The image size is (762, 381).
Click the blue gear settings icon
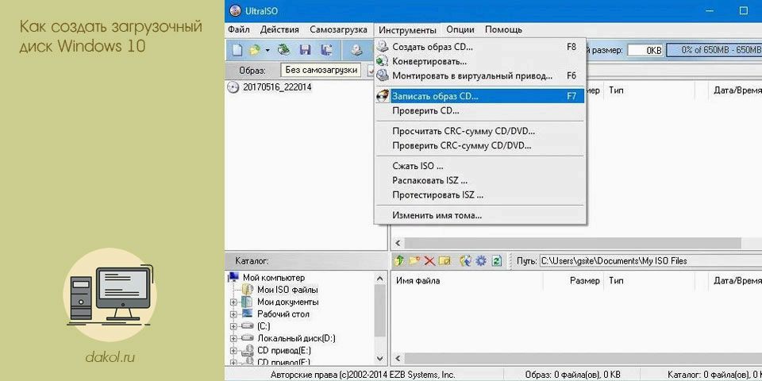[481, 261]
